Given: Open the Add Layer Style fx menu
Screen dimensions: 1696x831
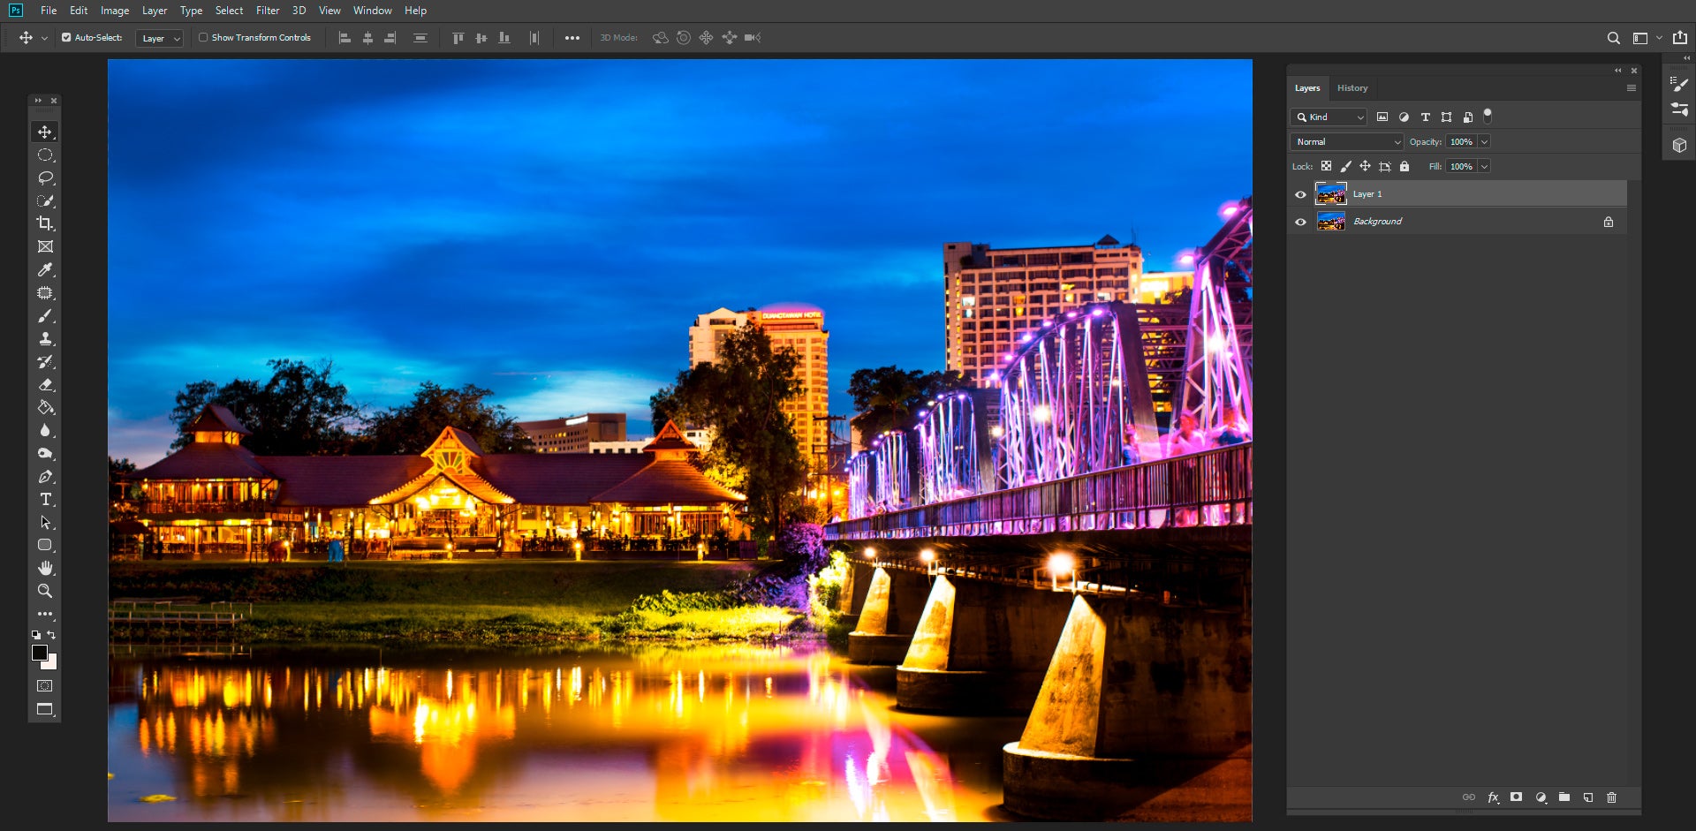Looking at the screenshot, I should tap(1493, 797).
